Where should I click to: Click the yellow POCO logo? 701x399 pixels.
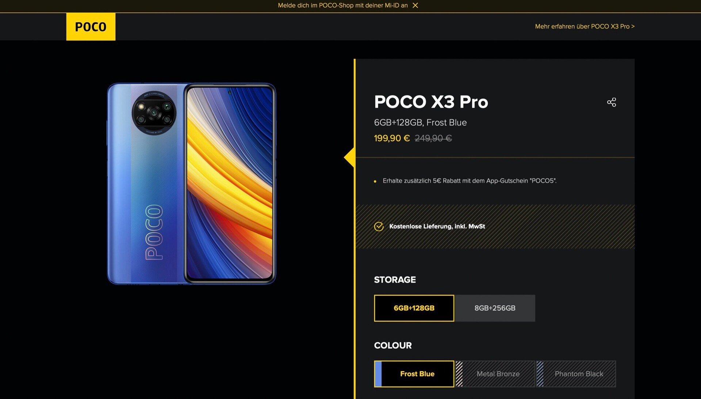coord(91,27)
